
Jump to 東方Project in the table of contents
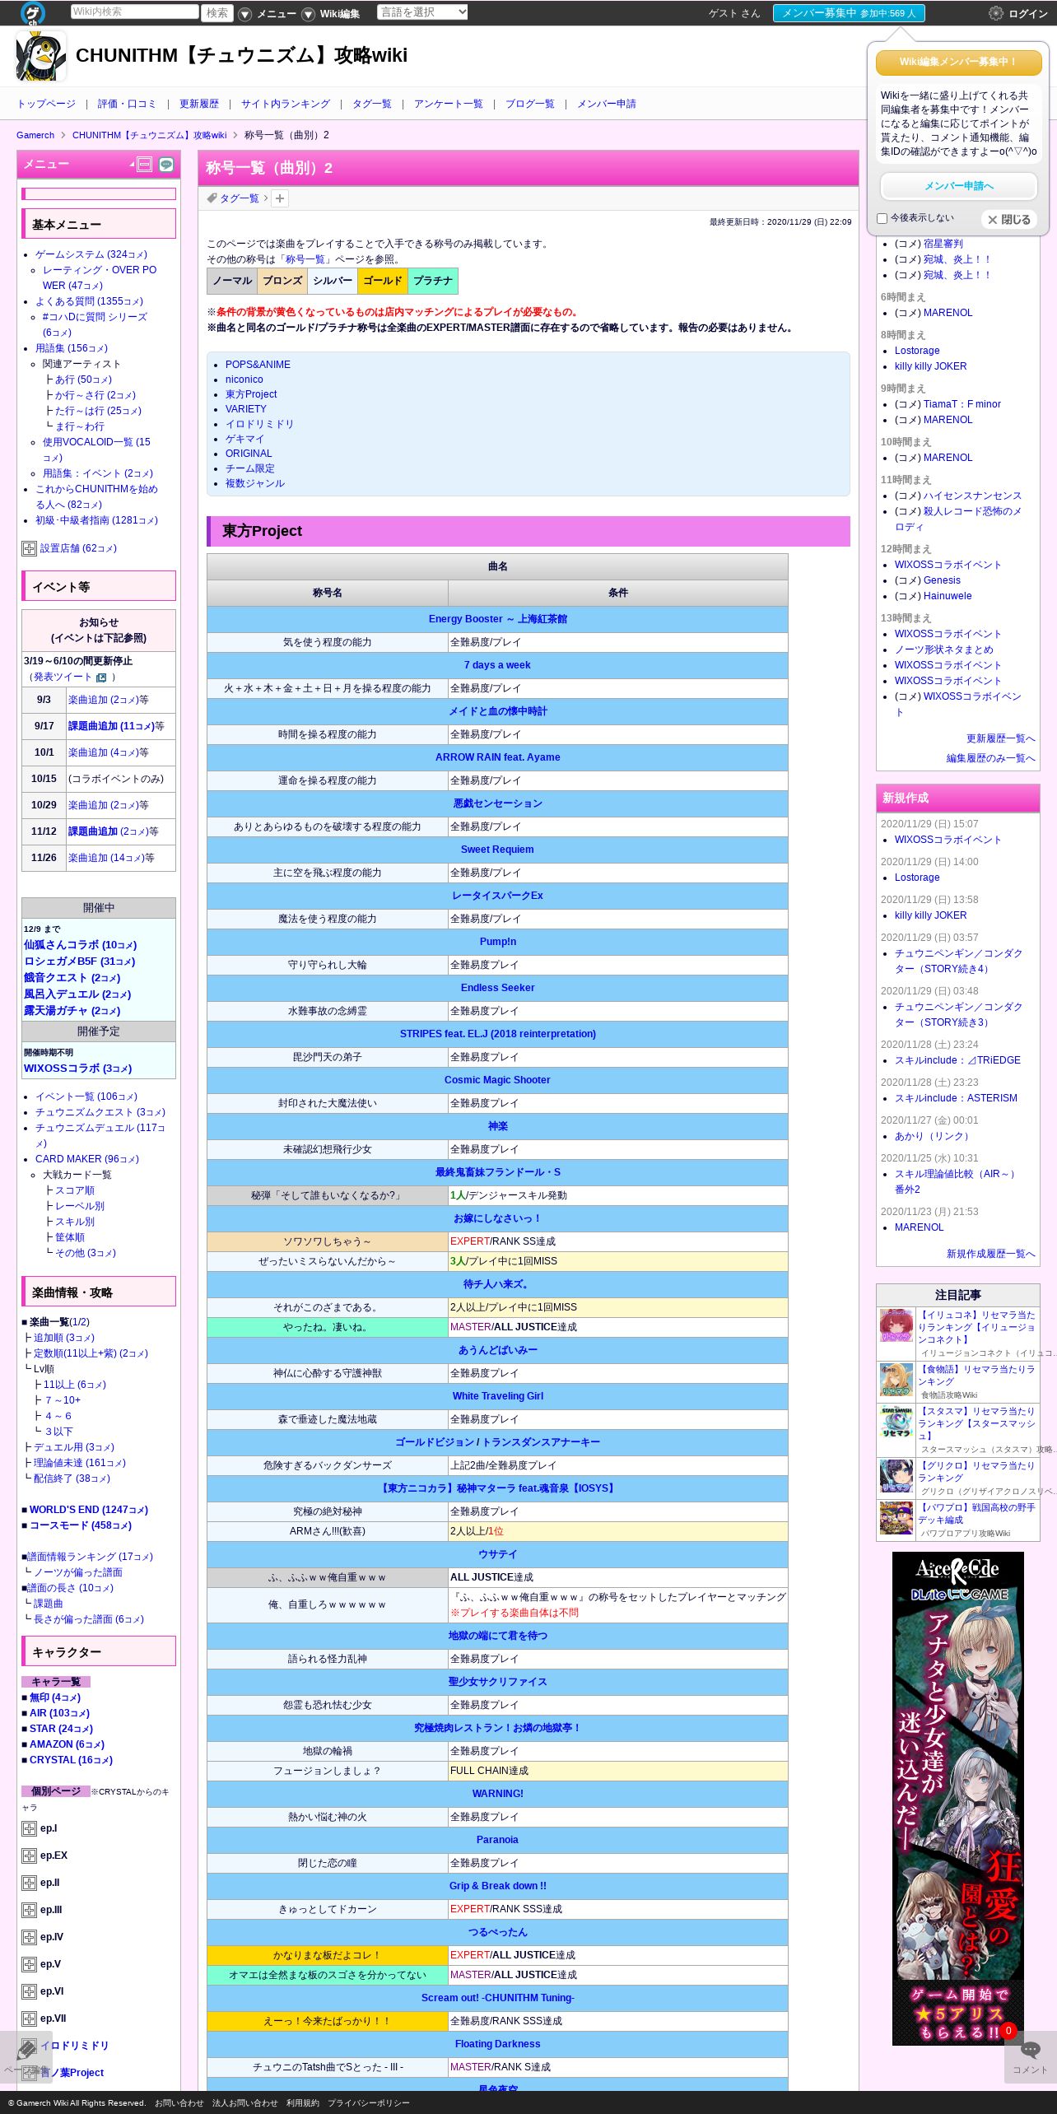pyautogui.click(x=251, y=394)
